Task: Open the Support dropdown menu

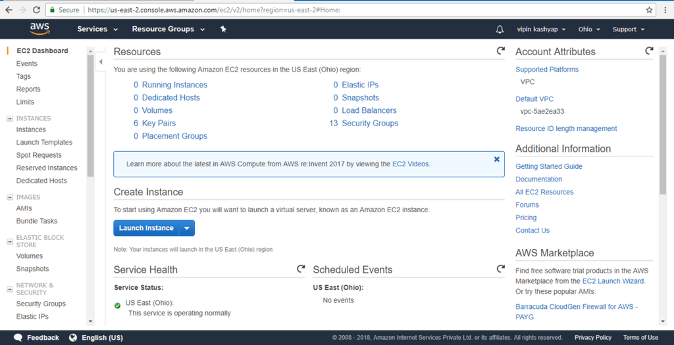Action: 629,29
